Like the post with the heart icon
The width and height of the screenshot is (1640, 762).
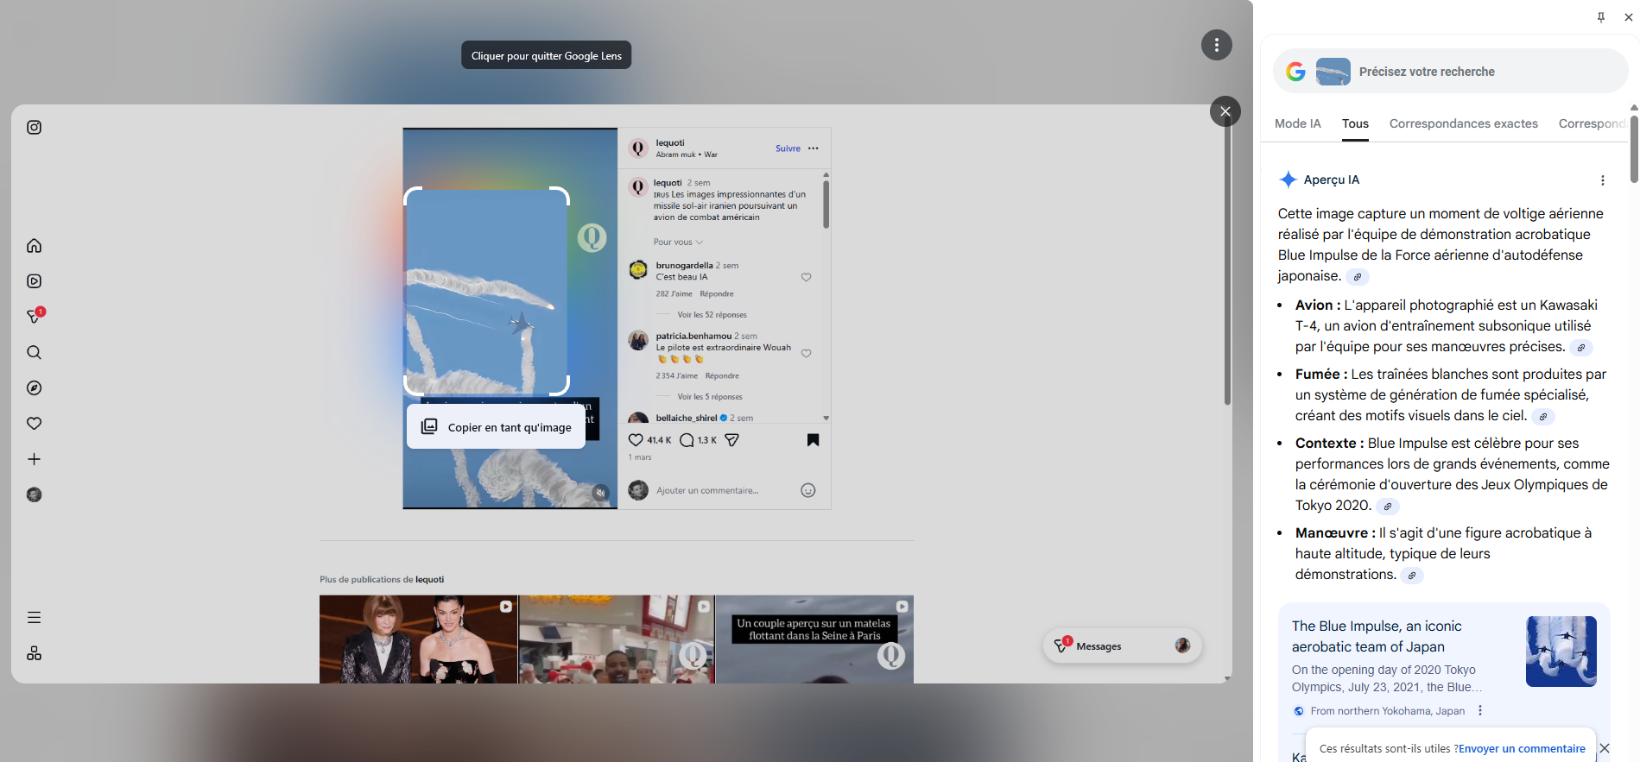[636, 440]
